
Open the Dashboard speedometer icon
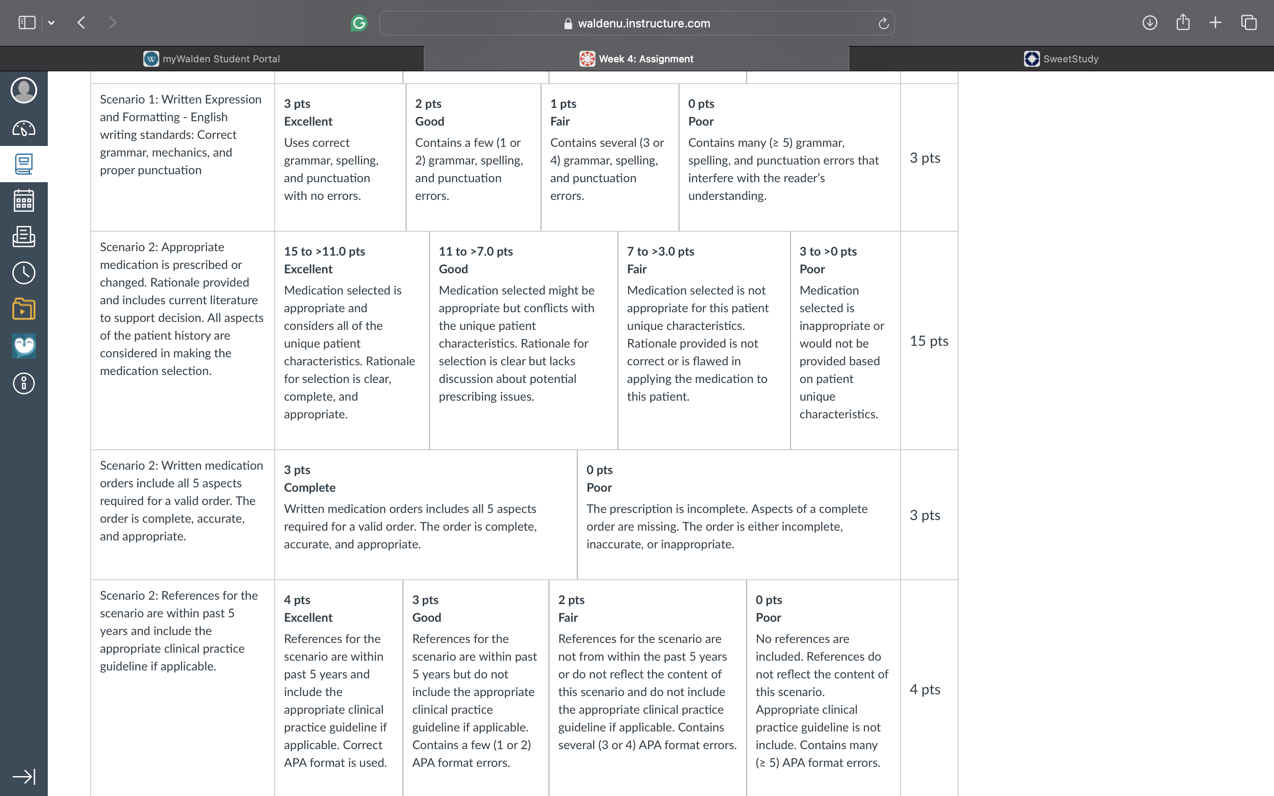[24, 128]
